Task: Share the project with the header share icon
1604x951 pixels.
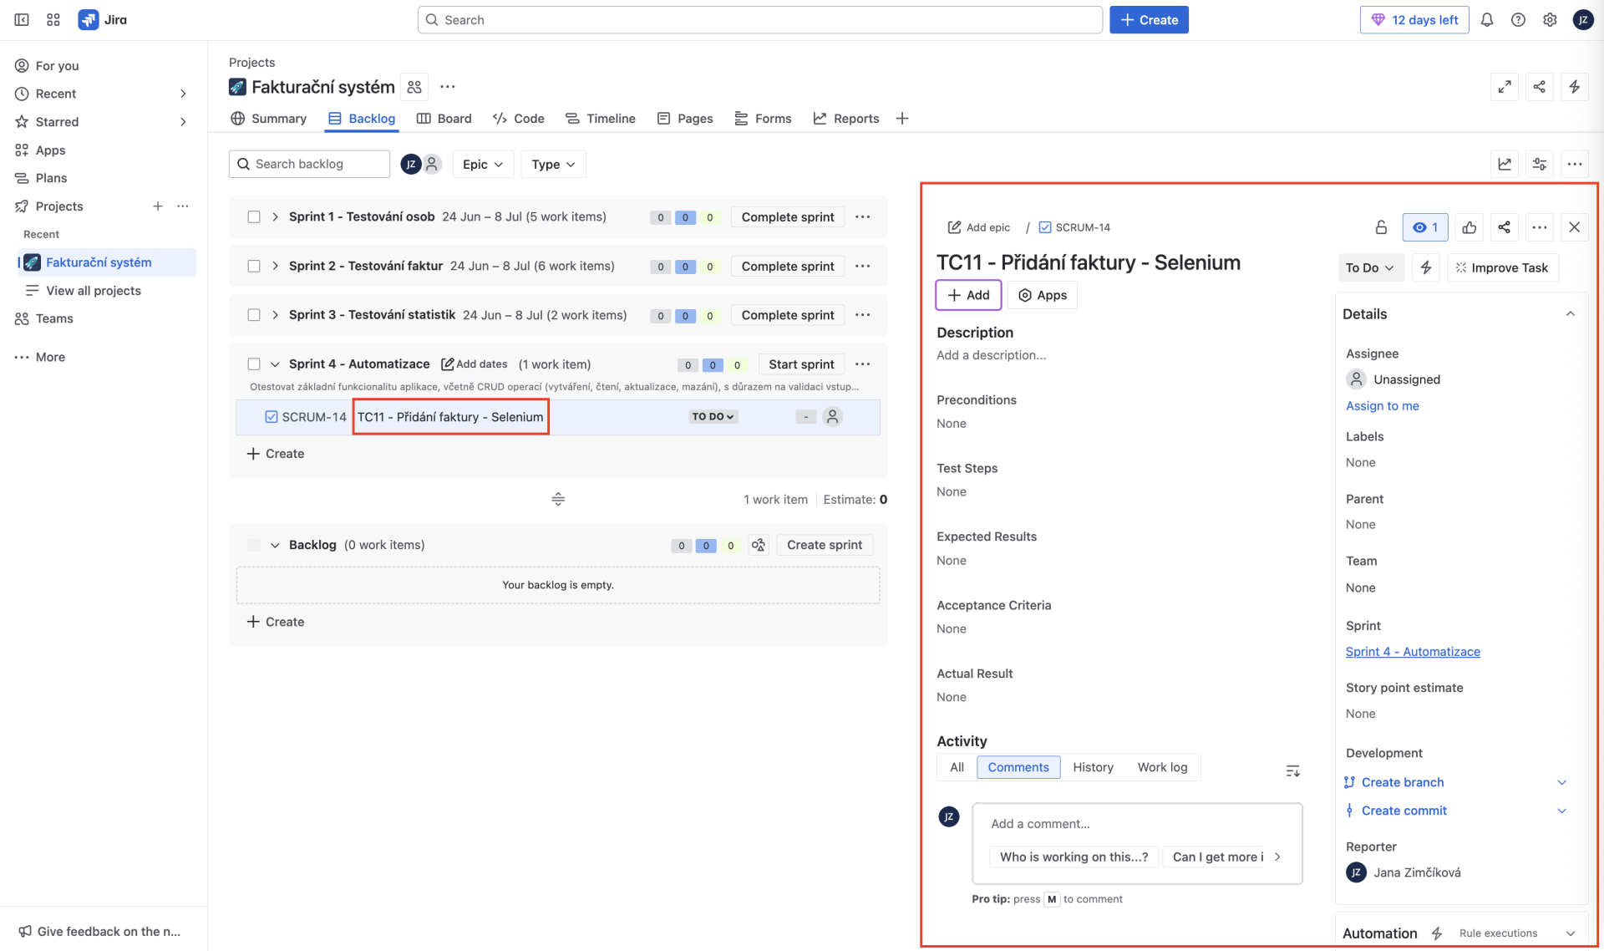Action: [x=1540, y=87]
